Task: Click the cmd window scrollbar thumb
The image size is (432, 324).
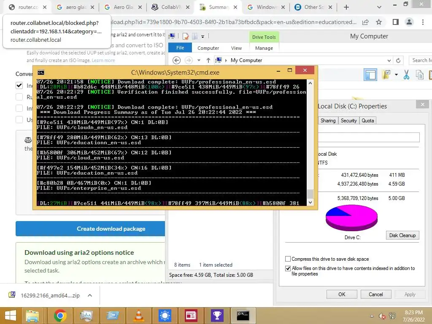Action: 310,193
